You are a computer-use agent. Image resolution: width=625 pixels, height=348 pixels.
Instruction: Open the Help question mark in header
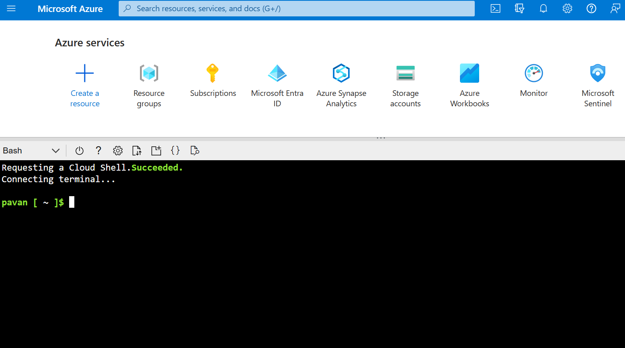pos(591,8)
